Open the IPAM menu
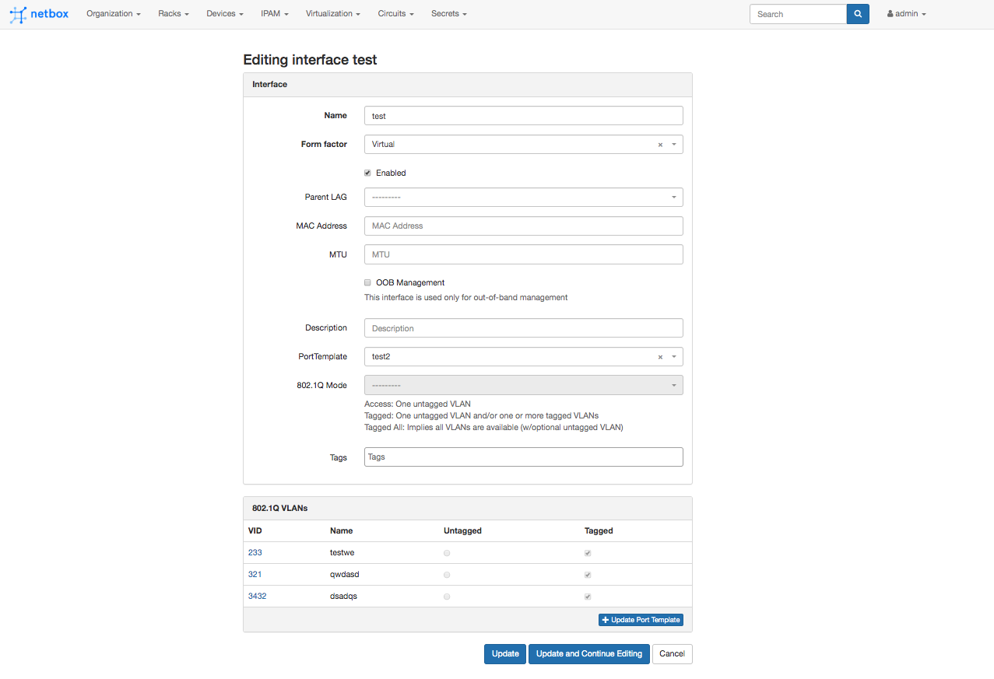994x679 pixels. [x=275, y=14]
